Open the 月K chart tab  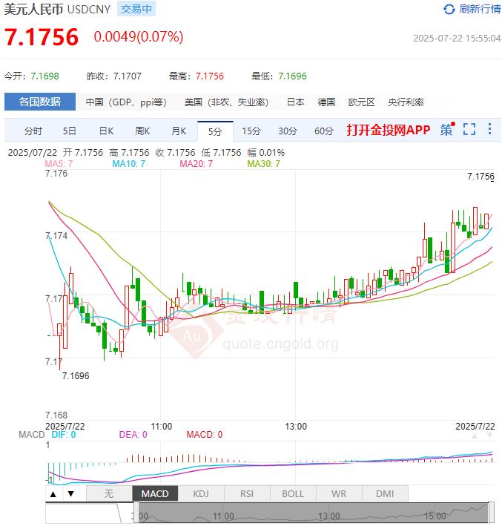[x=179, y=131]
